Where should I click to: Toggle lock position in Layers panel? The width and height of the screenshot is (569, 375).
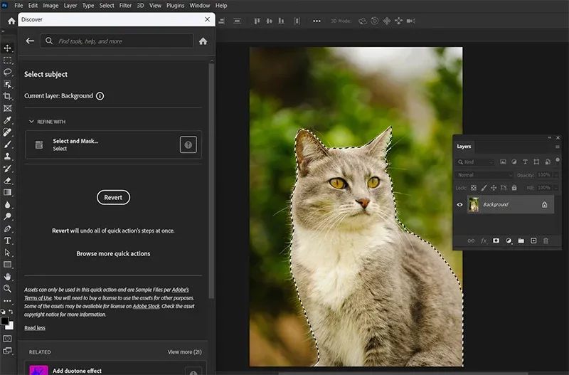click(494, 188)
